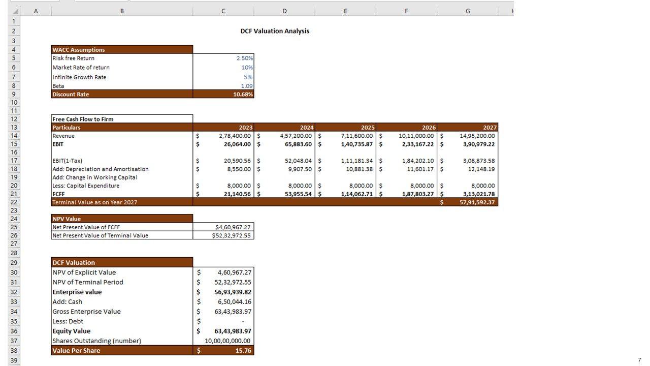Select row 9 header
Image resolution: width=650 pixels, height=366 pixels.
14,94
